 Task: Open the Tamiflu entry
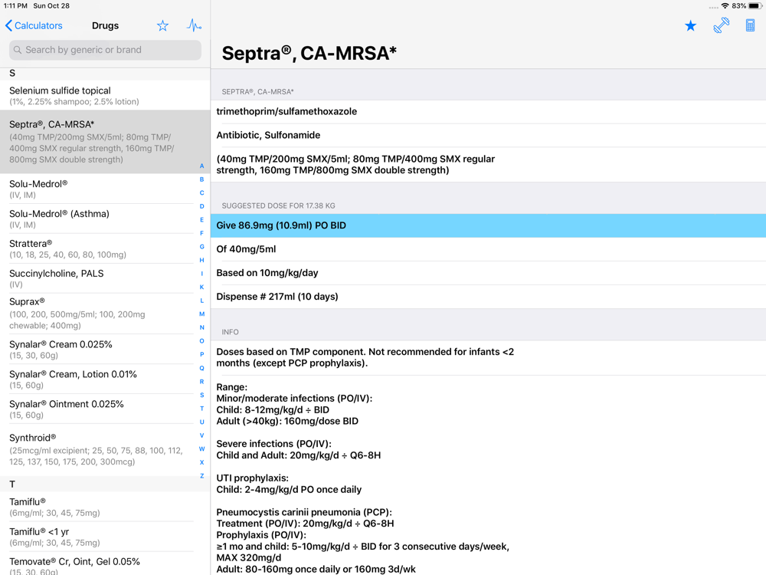(x=105, y=507)
